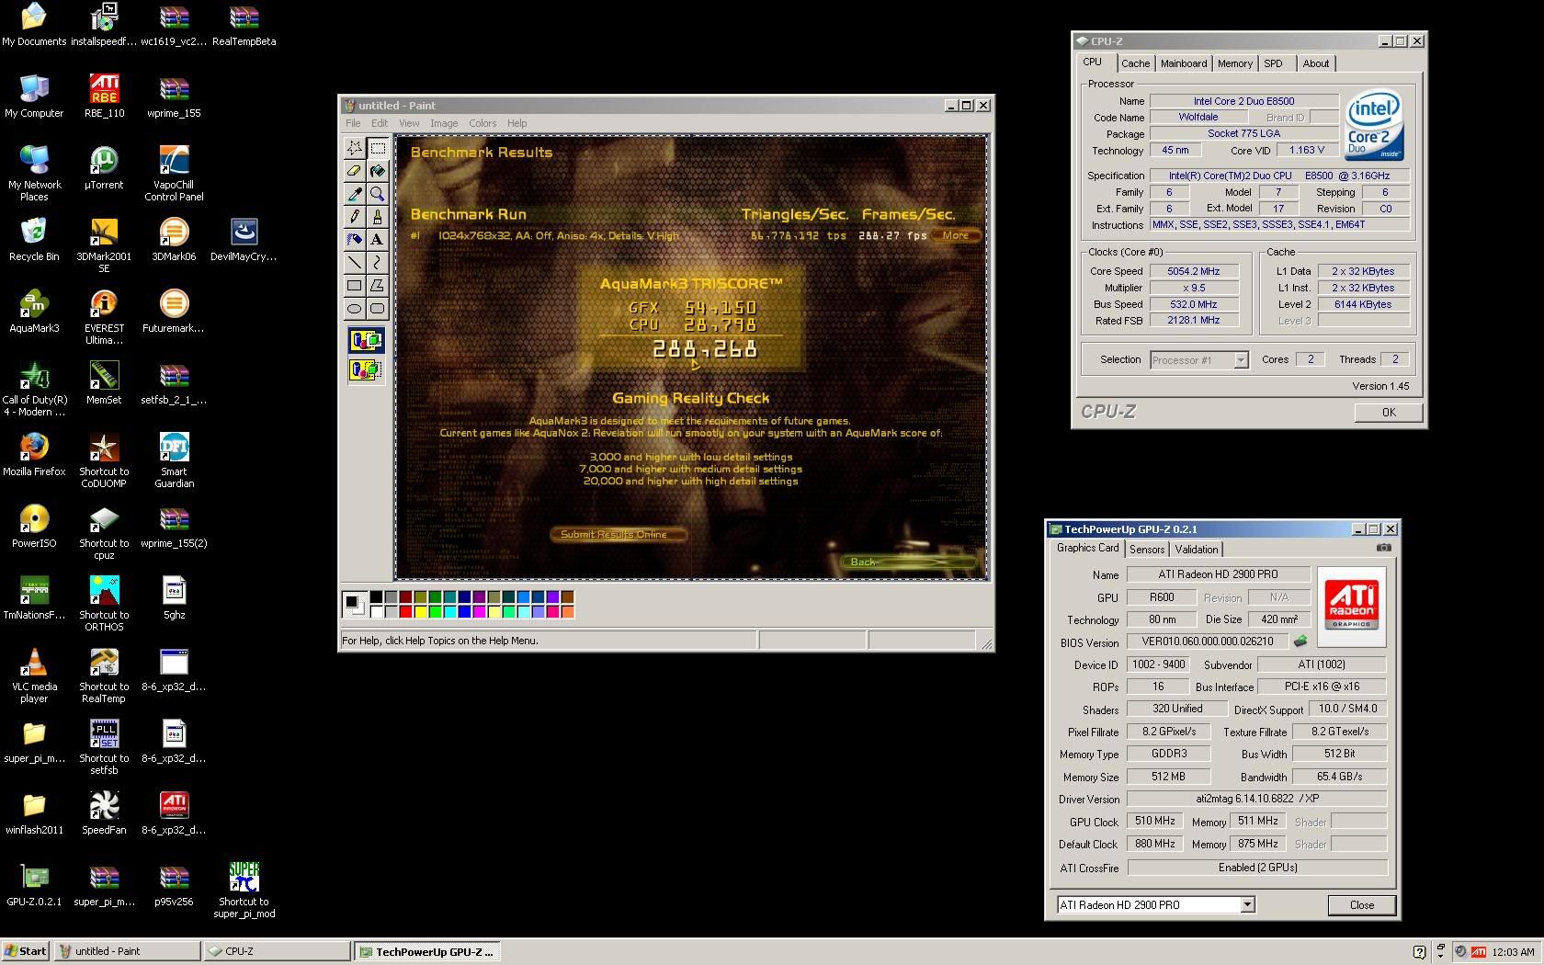
Task: Click the Core Speed value 5054.2 MHz
Action: point(1194,271)
